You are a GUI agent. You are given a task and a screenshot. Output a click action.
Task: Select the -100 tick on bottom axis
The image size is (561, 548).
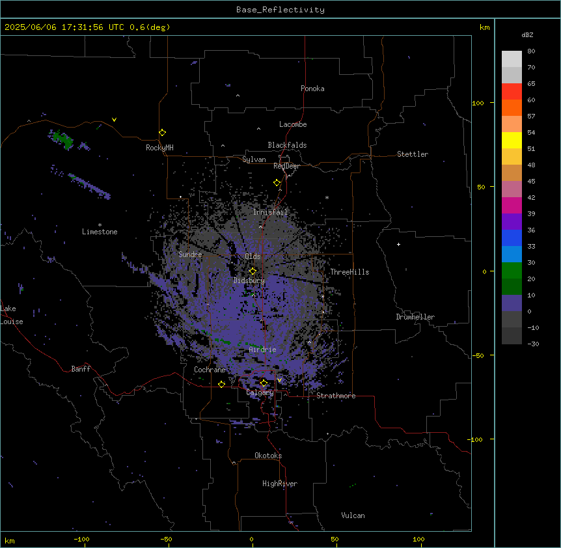(x=81, y=539)
